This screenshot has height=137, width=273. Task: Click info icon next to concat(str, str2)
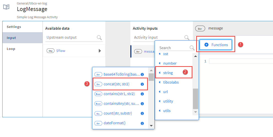(142, 84)
